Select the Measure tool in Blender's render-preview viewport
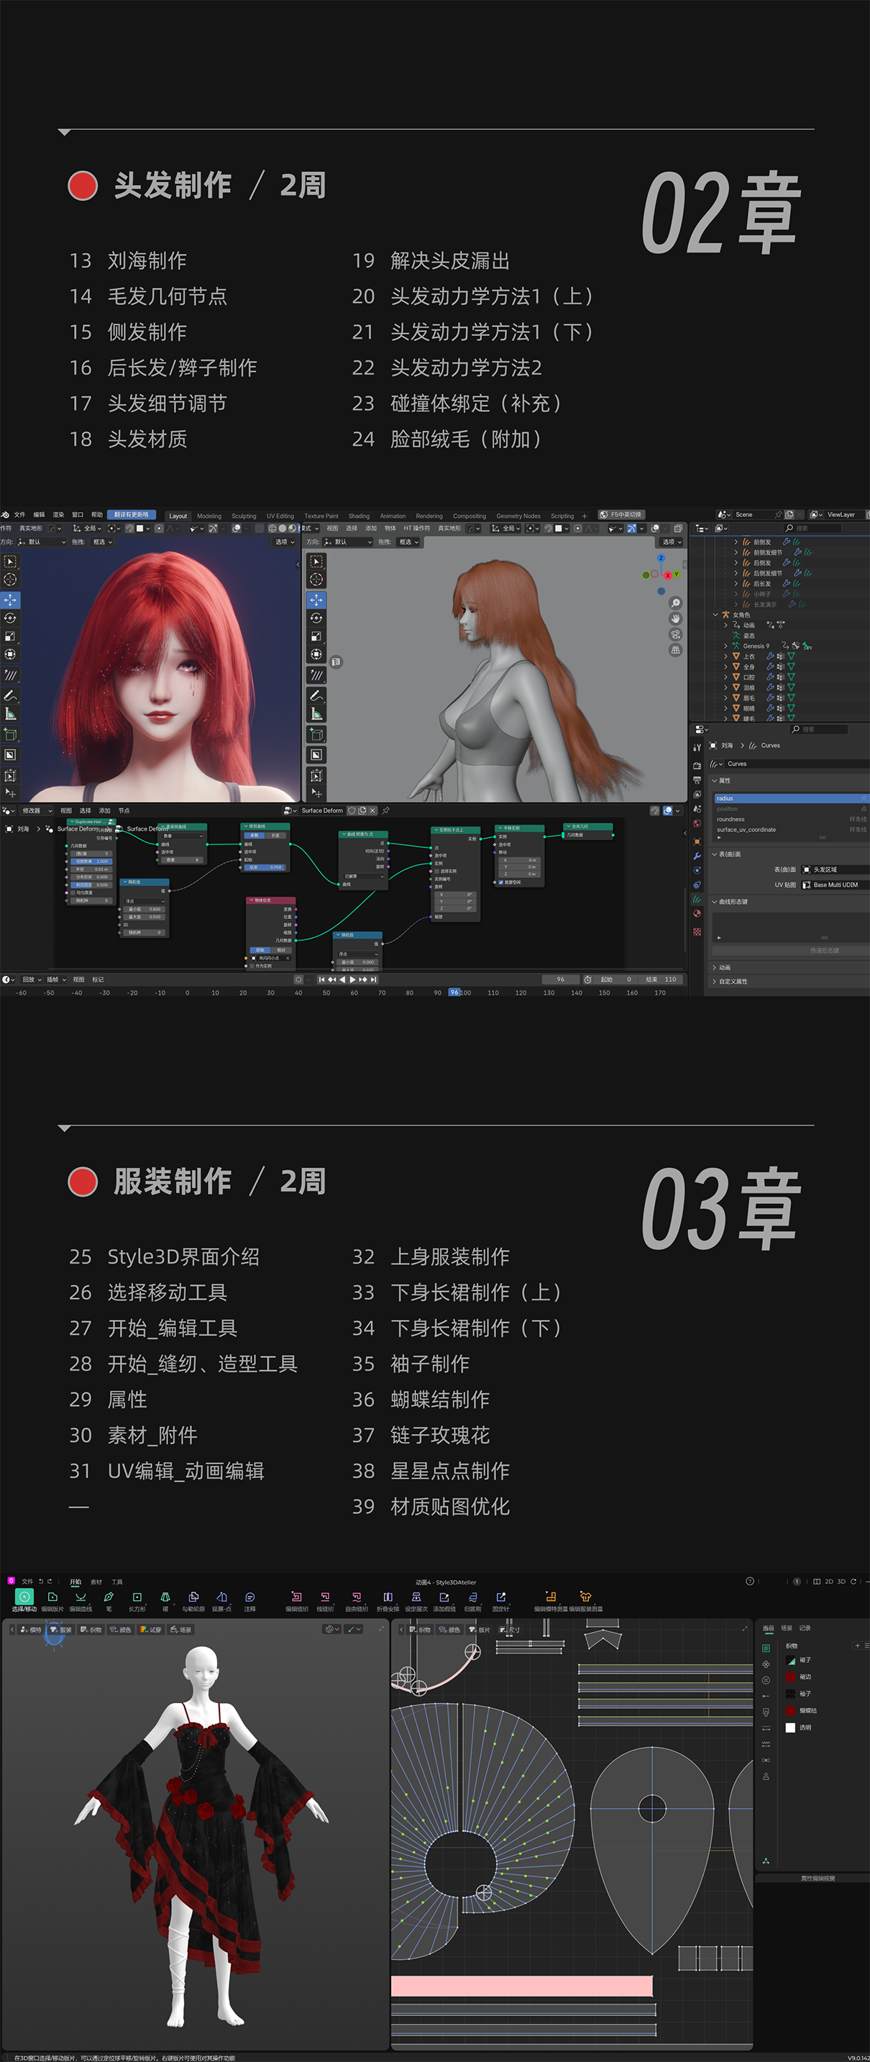870x2062 pixels. (10, 714)
